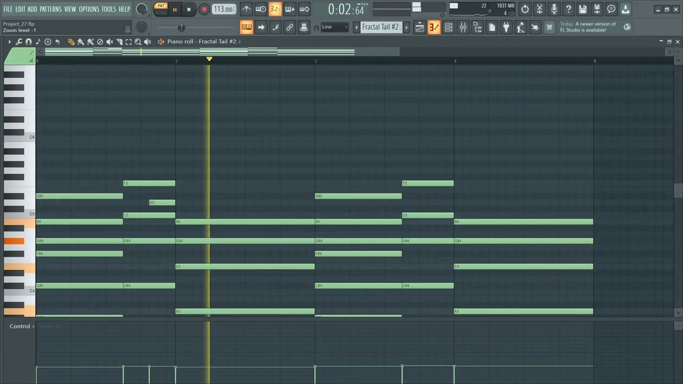Select the Zoom magnifier tool
Image resolution: width=683 pixels, height=384 pixels.
[x=138, y=42]
